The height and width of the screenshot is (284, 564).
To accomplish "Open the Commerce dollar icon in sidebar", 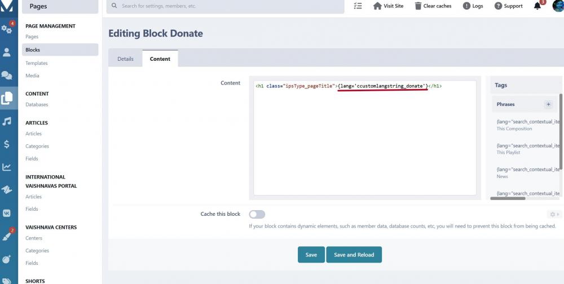I will (6, 144).
